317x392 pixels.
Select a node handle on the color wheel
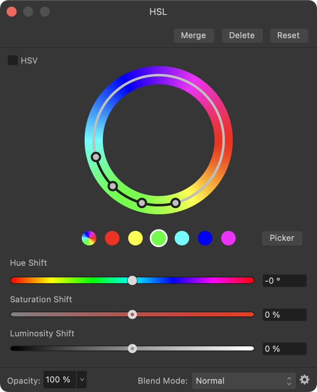[x=96, y=157]
